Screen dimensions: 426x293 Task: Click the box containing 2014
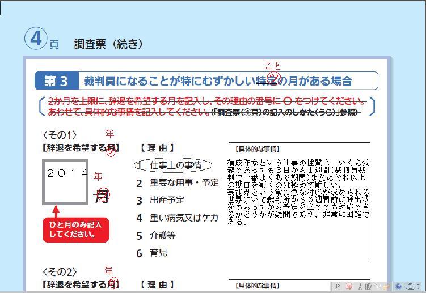[65, 182]
